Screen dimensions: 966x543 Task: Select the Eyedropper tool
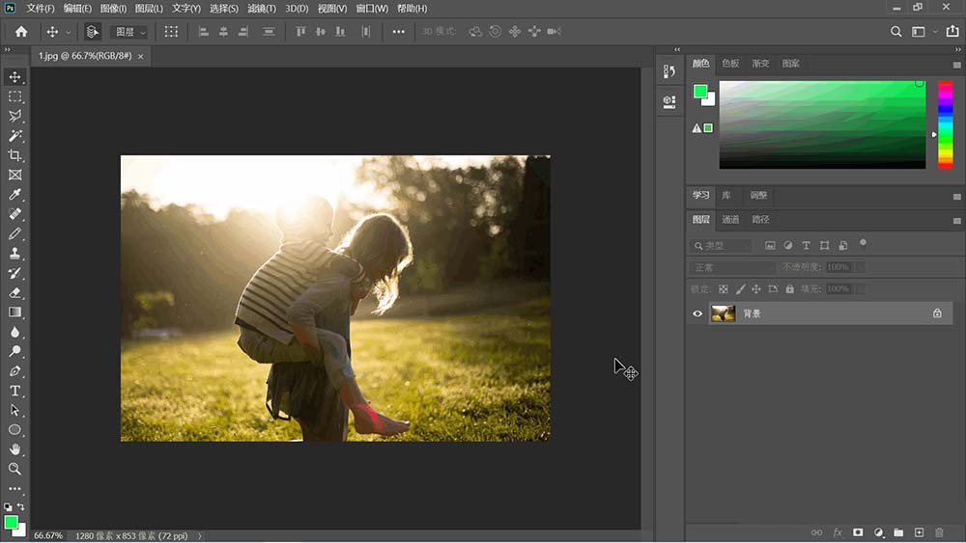tap(14, 195)
